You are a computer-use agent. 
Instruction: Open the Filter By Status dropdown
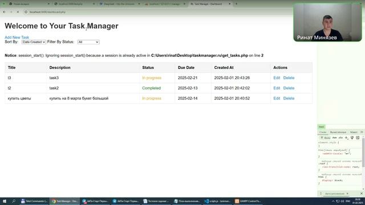(88, 42)
